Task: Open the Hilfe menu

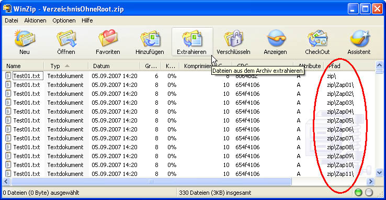Action: click(87, 20)
